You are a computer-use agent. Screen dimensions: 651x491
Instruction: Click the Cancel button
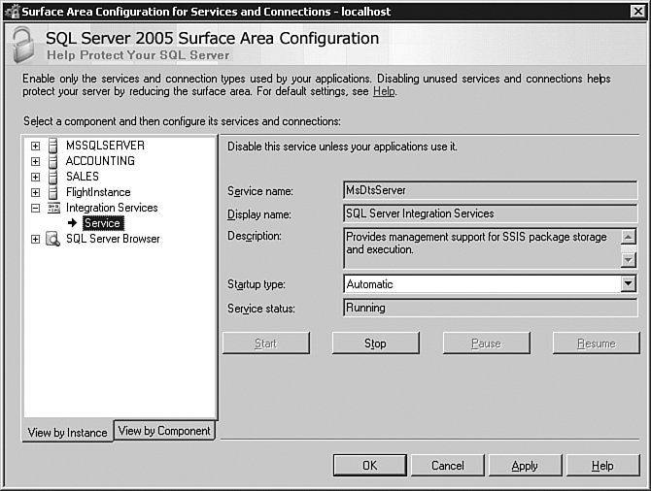(x=448, y=466)
